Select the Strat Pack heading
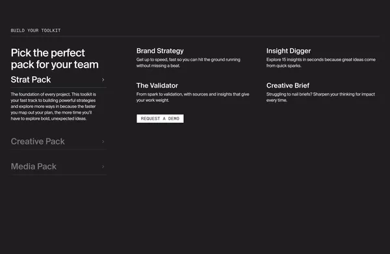 coord(31,79)
